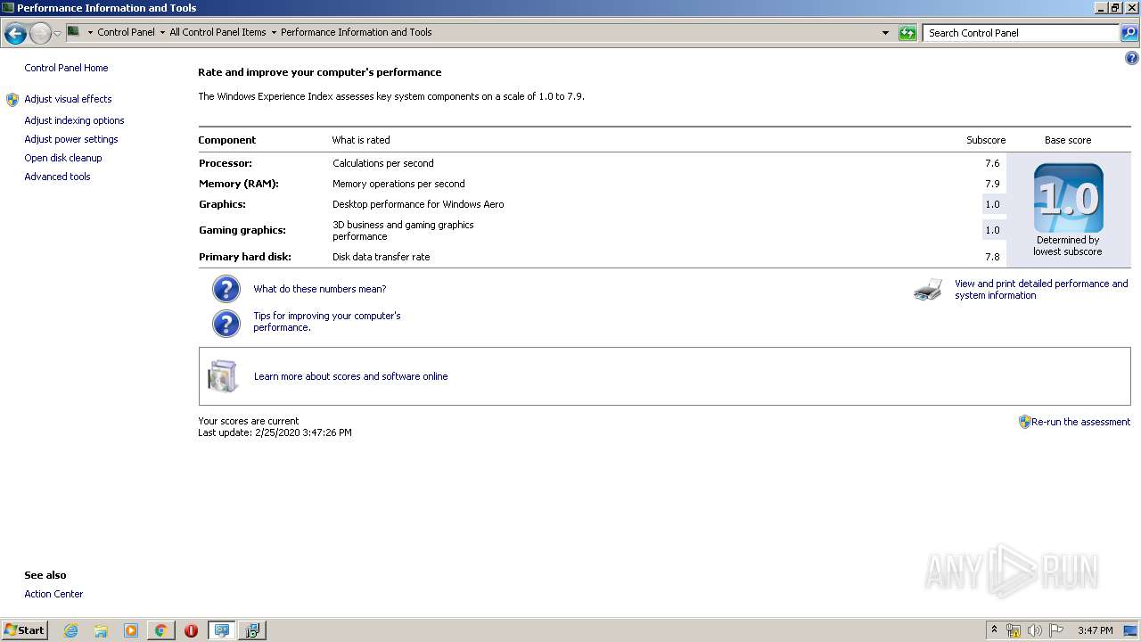Open Windows Media Player from taskbar

(131, 630)
